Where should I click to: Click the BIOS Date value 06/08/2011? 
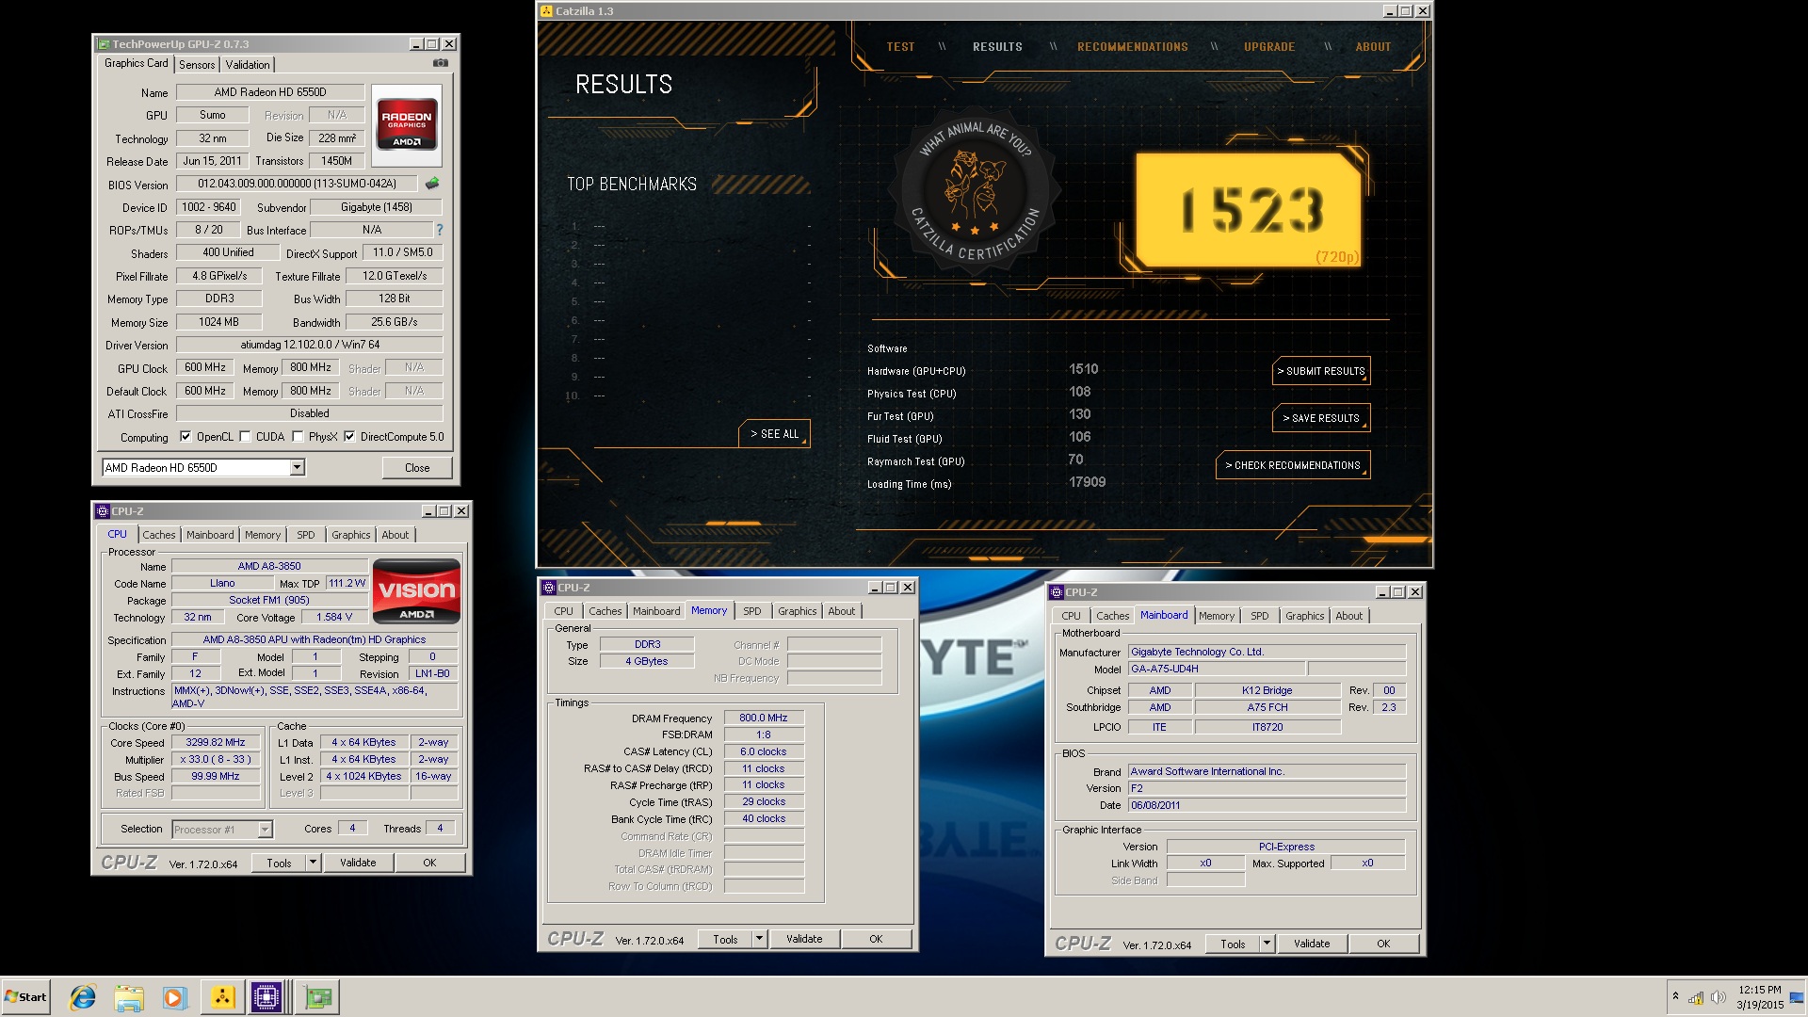tap(1267, 805)
